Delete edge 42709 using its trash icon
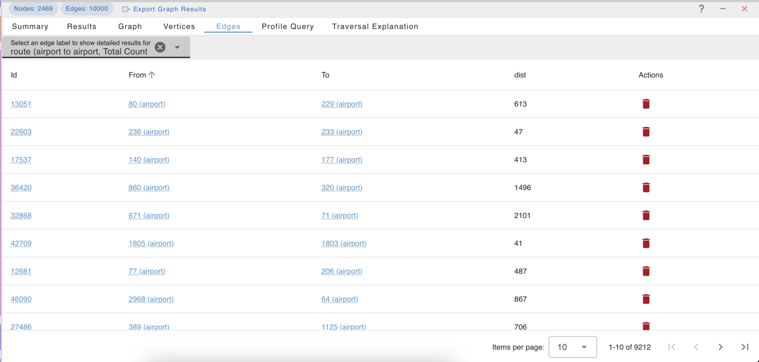 [x=646, y=243]
